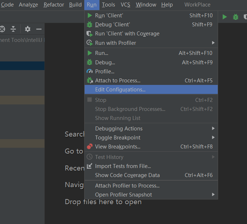The height and width of the screenshot is (224, 247).
Task: Open the Analyze menu
Action: tap(28, 5)
